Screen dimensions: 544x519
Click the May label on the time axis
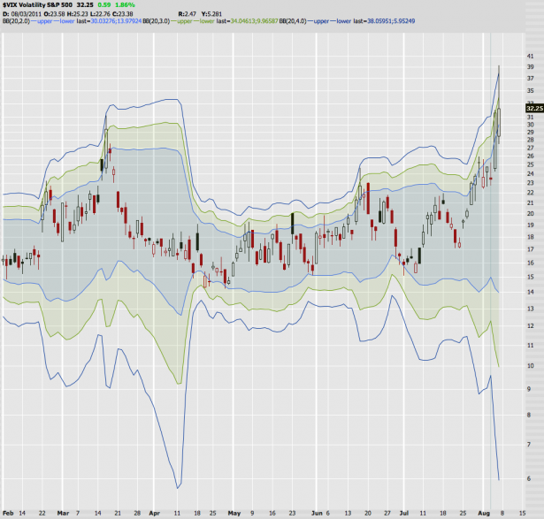point(234,512)
